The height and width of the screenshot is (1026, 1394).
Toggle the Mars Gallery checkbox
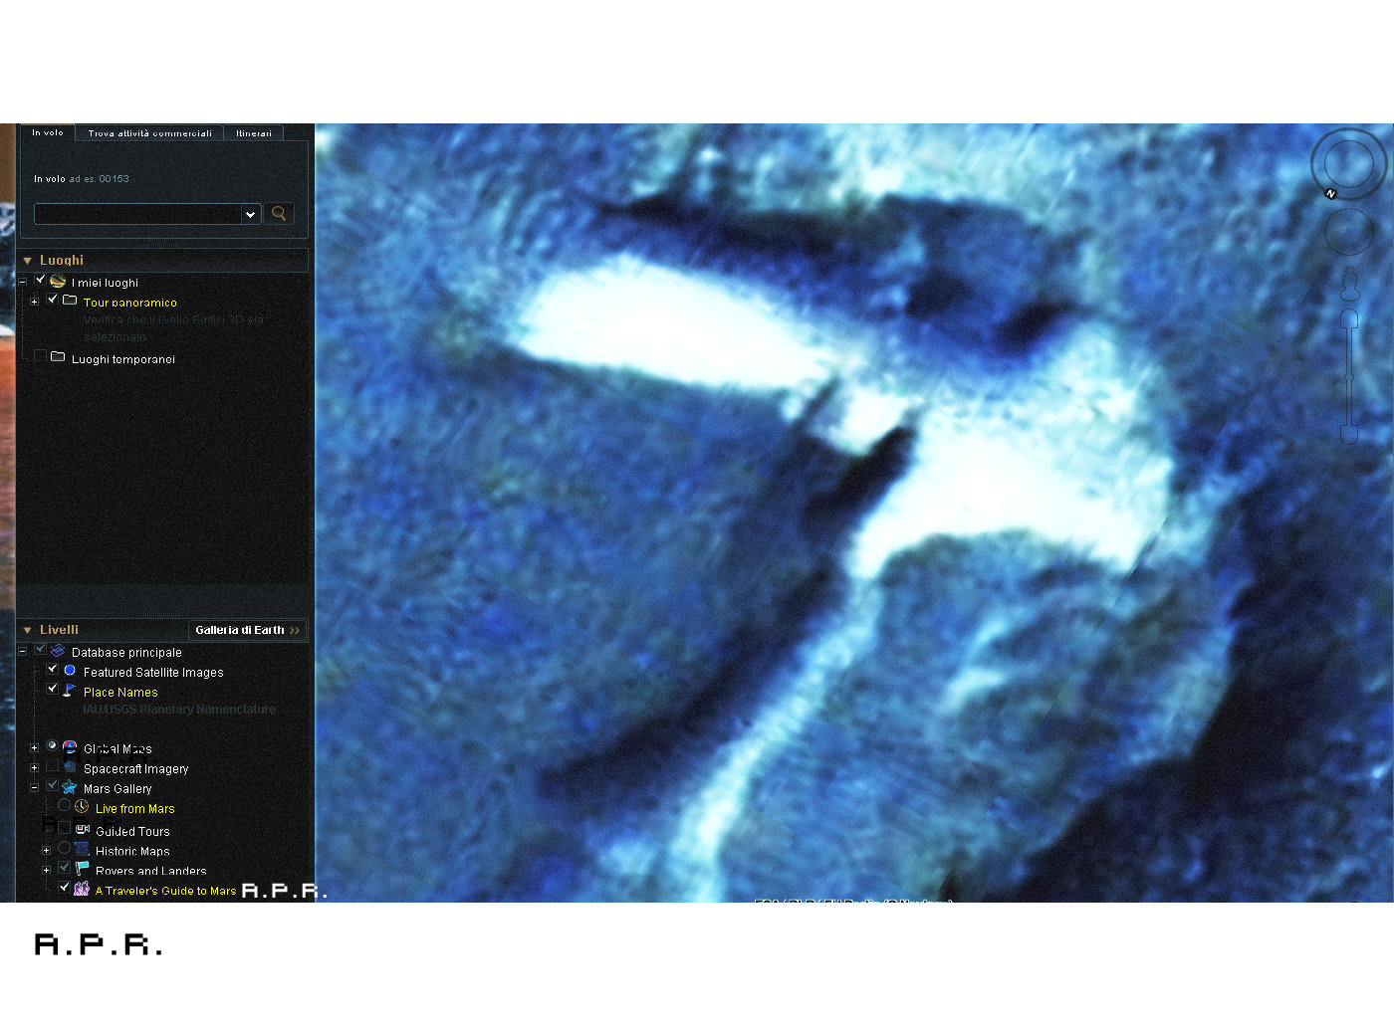(53, 785)
